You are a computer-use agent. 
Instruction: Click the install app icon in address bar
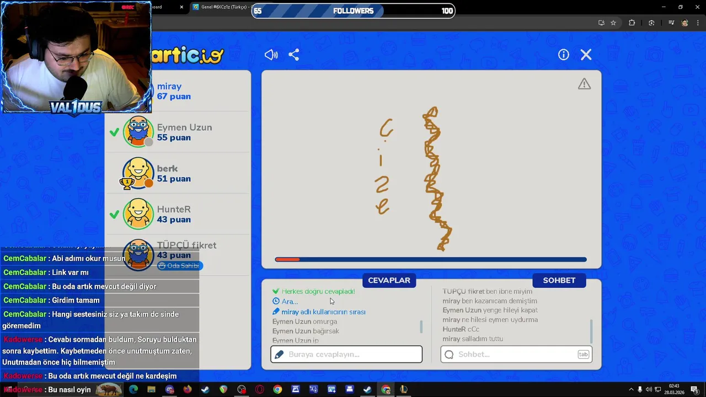coord(601,23)
